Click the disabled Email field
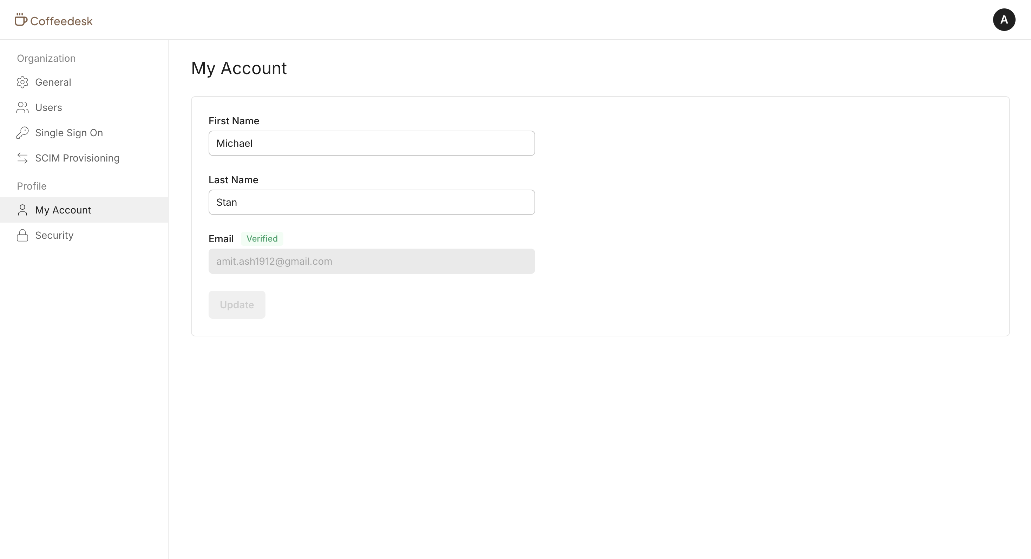Screen dimensions: 1031x559 point(372,261)
